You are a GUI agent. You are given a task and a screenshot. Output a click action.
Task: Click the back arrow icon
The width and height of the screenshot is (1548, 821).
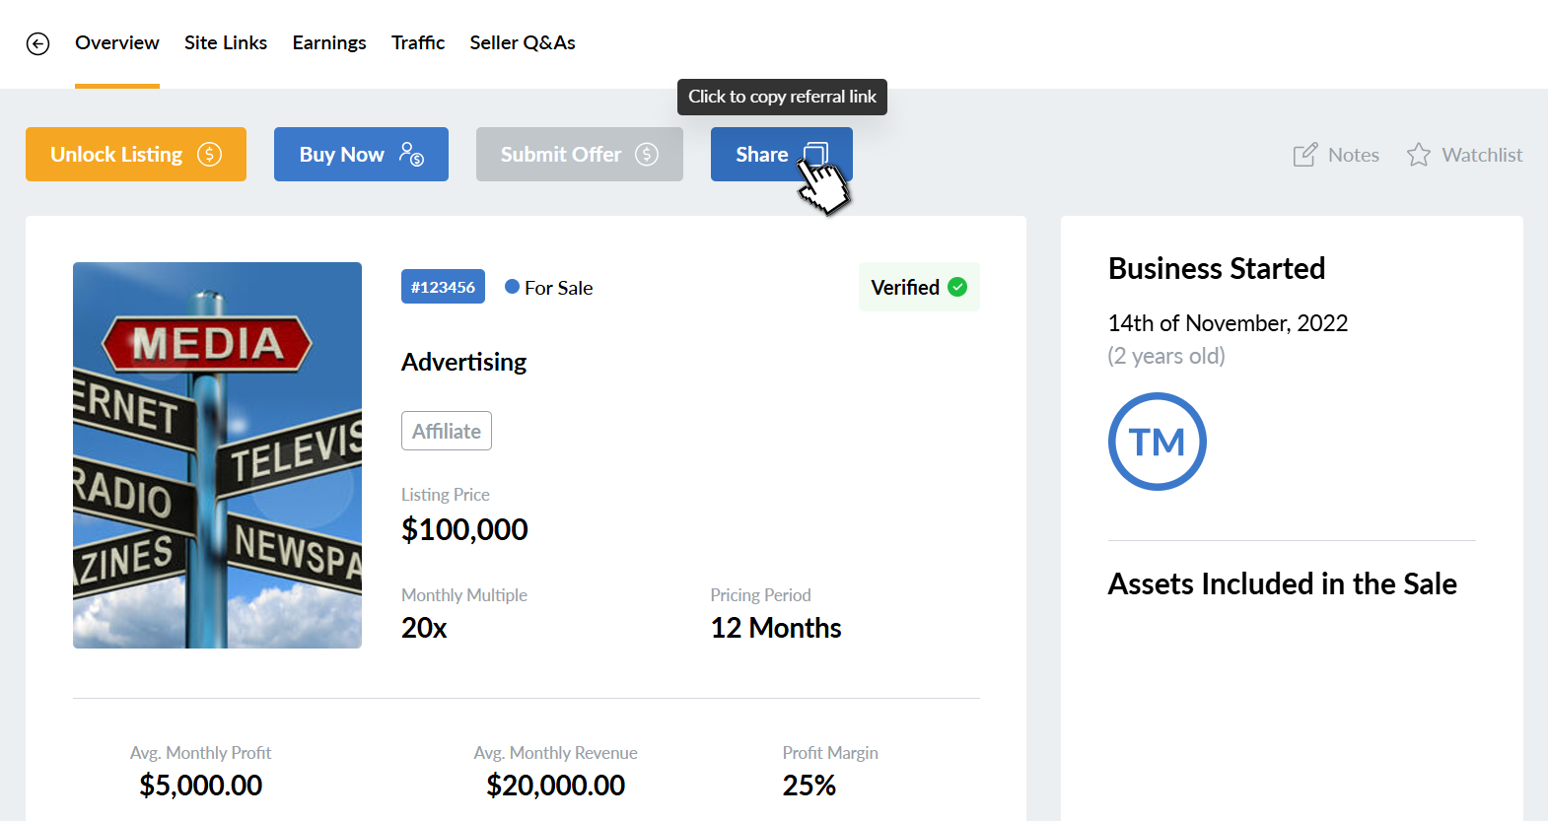[x=37, y=43]
